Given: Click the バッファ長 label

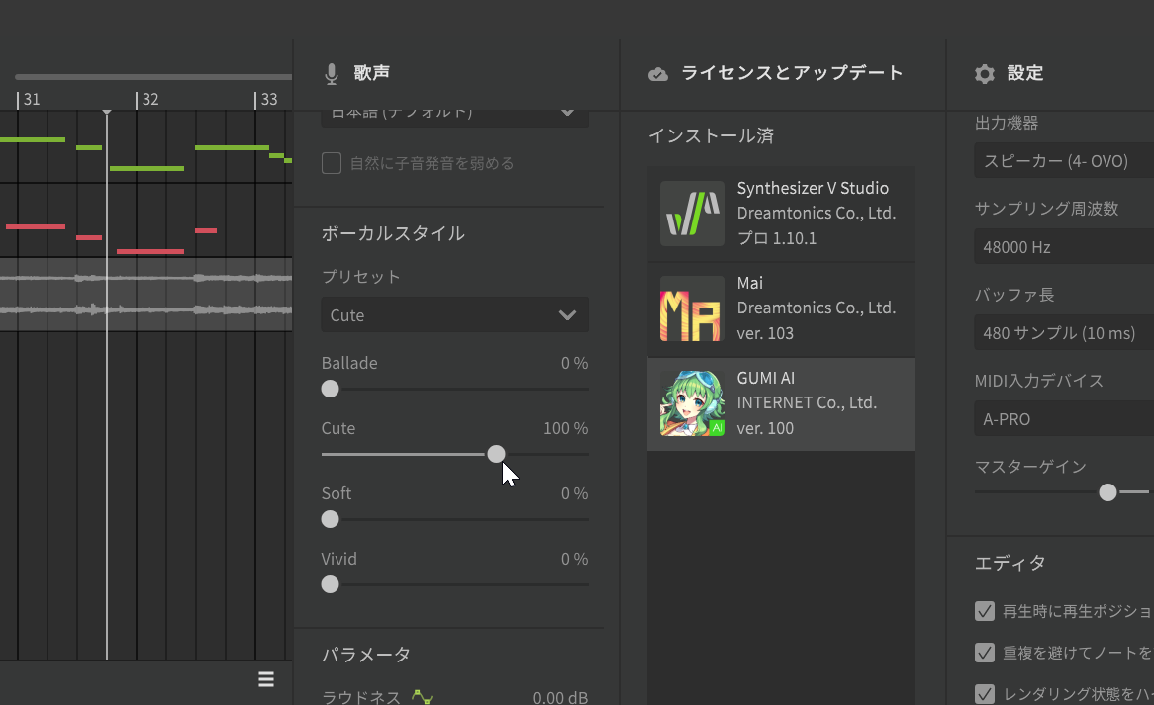Looking at the screenshot, I should point(1014,295).
